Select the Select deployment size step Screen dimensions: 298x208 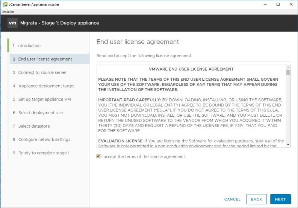41,113
